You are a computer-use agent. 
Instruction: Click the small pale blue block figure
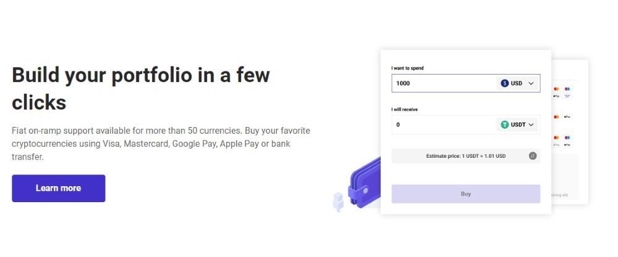click(338, 201)
